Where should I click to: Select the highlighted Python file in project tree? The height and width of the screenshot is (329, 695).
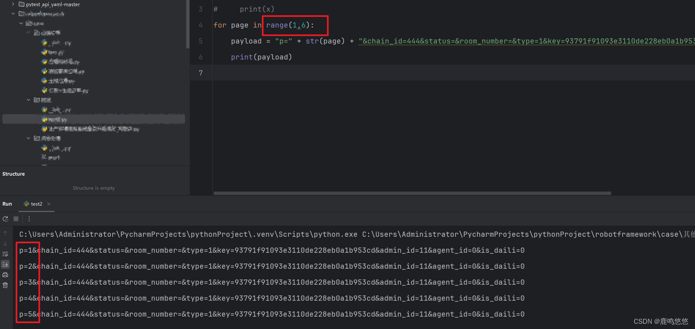94,119
